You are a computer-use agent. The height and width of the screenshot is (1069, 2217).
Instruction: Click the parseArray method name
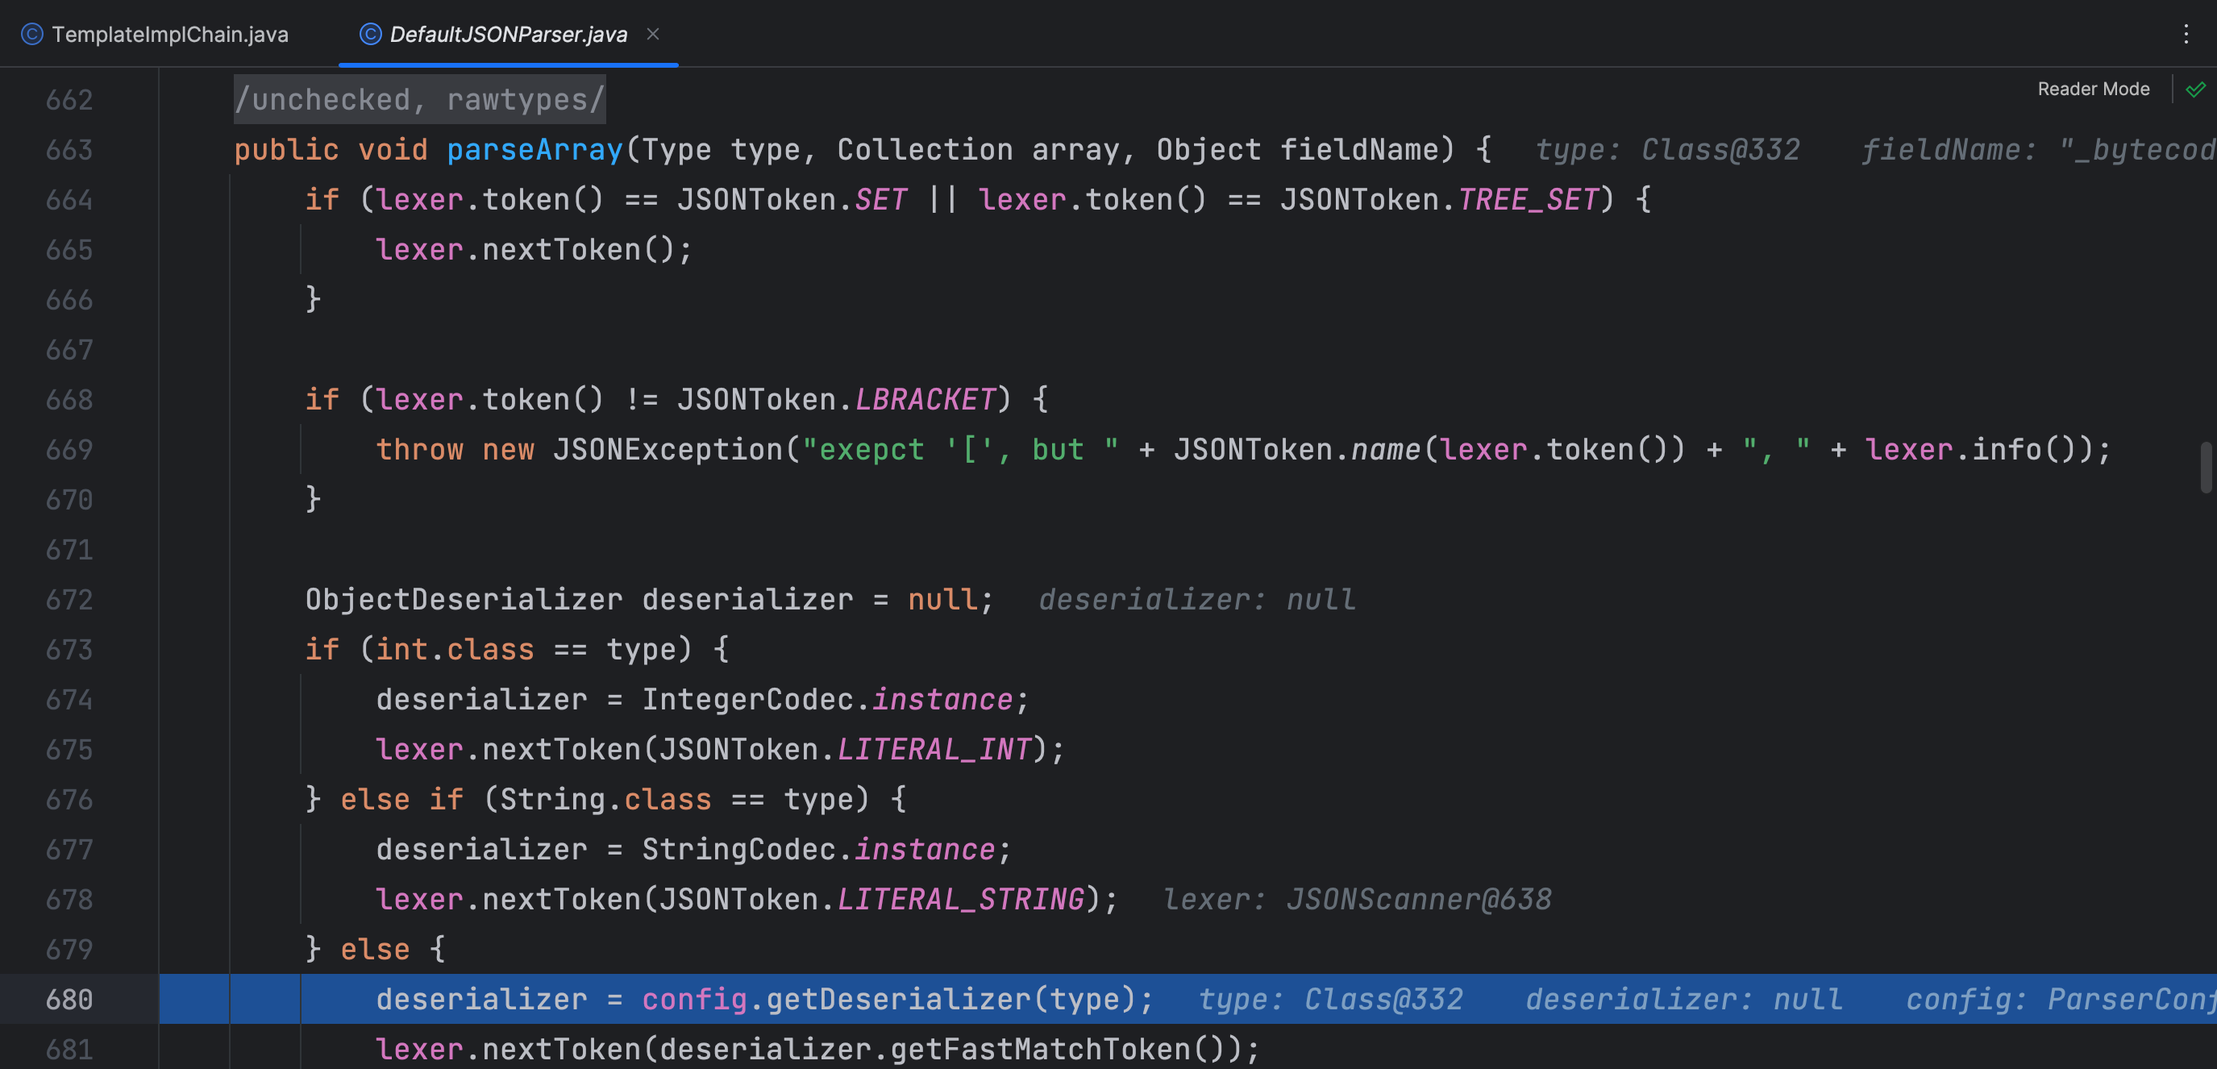coord(534,150)
